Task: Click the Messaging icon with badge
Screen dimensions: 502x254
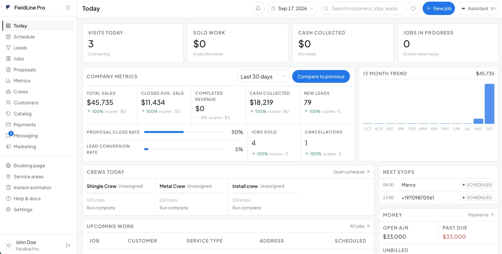Action: [9, 135]
